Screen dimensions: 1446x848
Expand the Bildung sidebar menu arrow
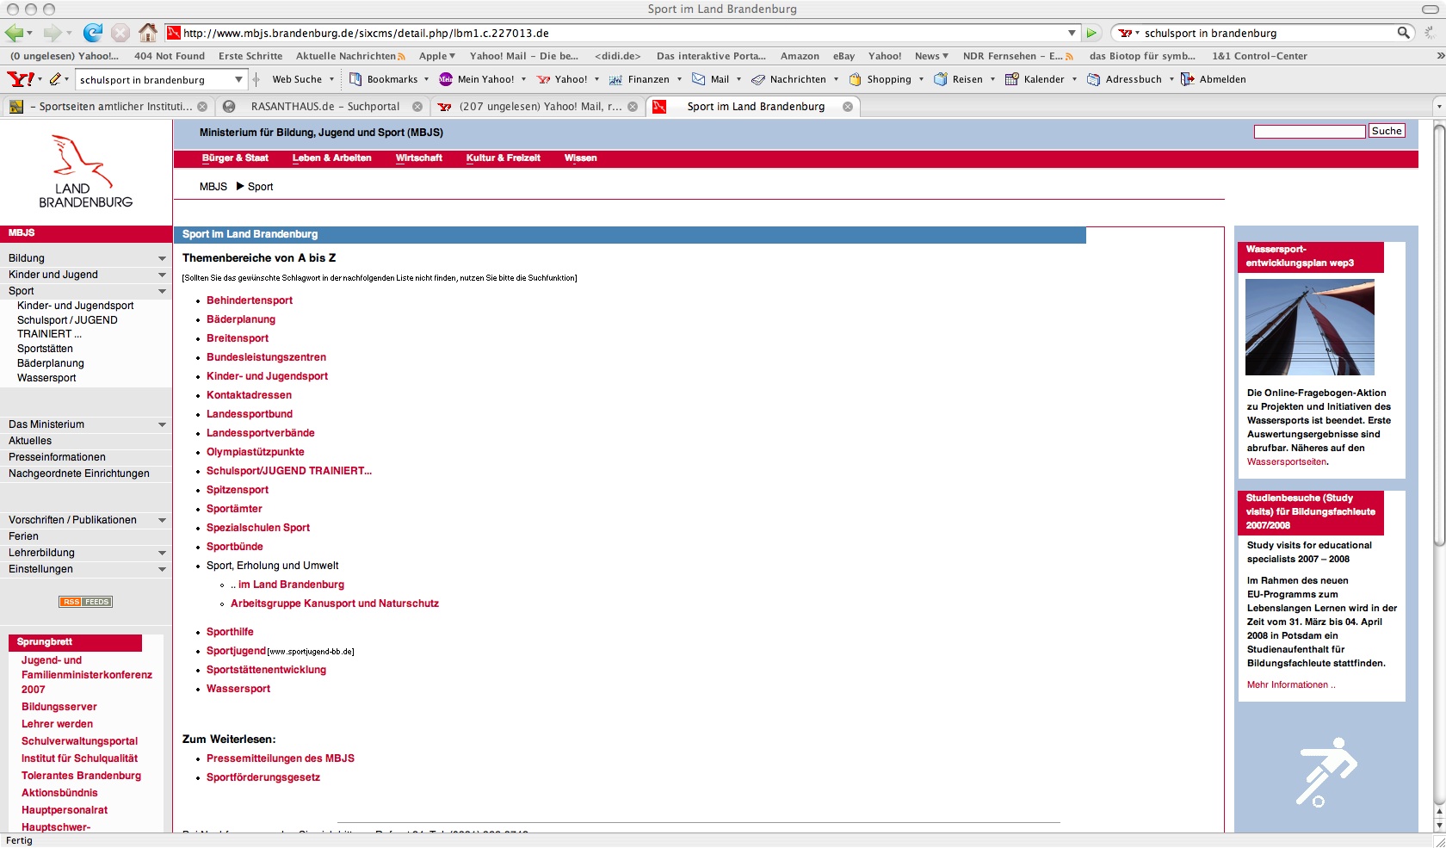162,258
